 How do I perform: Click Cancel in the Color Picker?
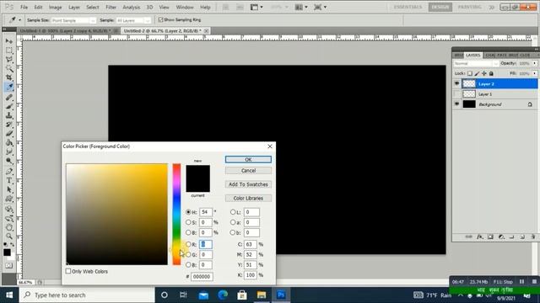tap(248, 170)
